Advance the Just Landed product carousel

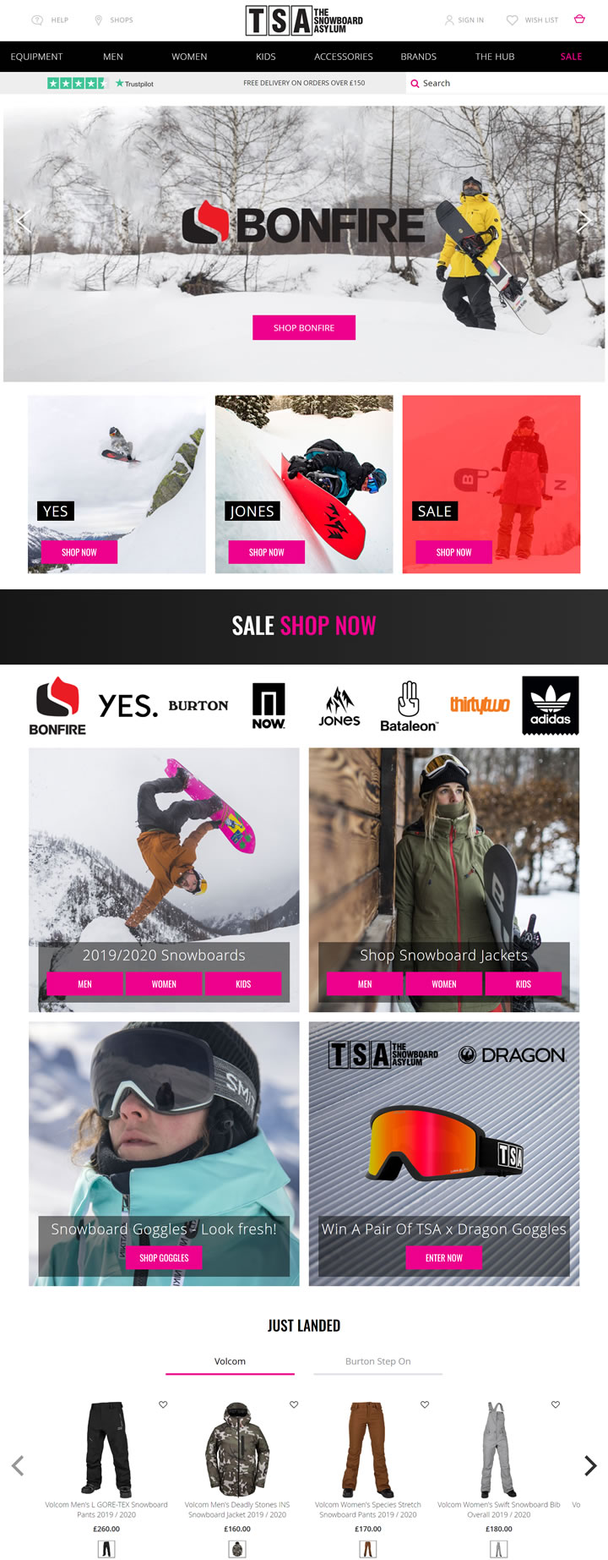[590, 1465]
